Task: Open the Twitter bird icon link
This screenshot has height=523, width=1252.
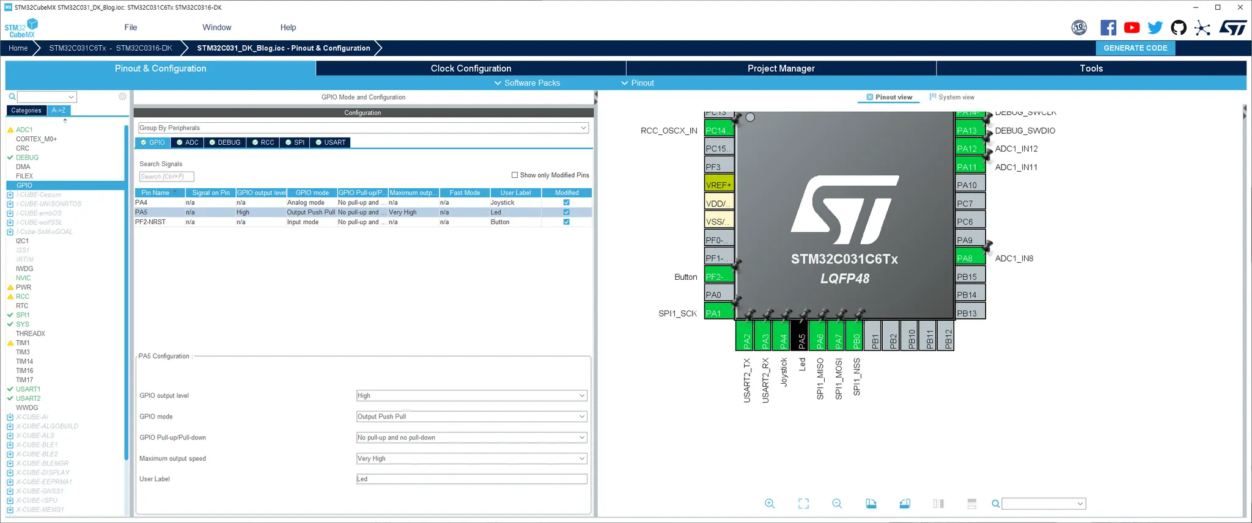Action: [1155, 27]
